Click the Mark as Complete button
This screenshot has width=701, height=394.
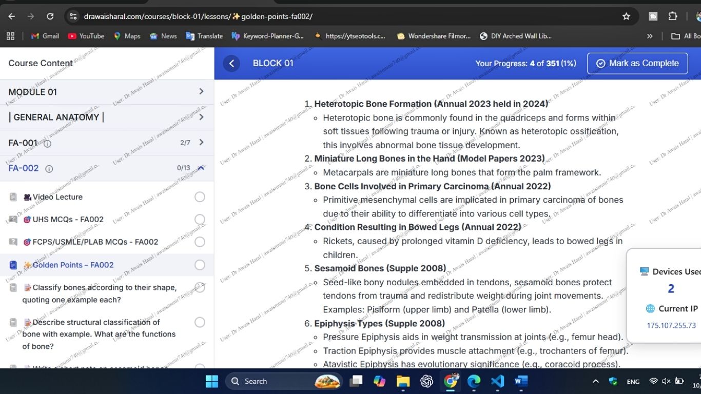click(637, 63)
